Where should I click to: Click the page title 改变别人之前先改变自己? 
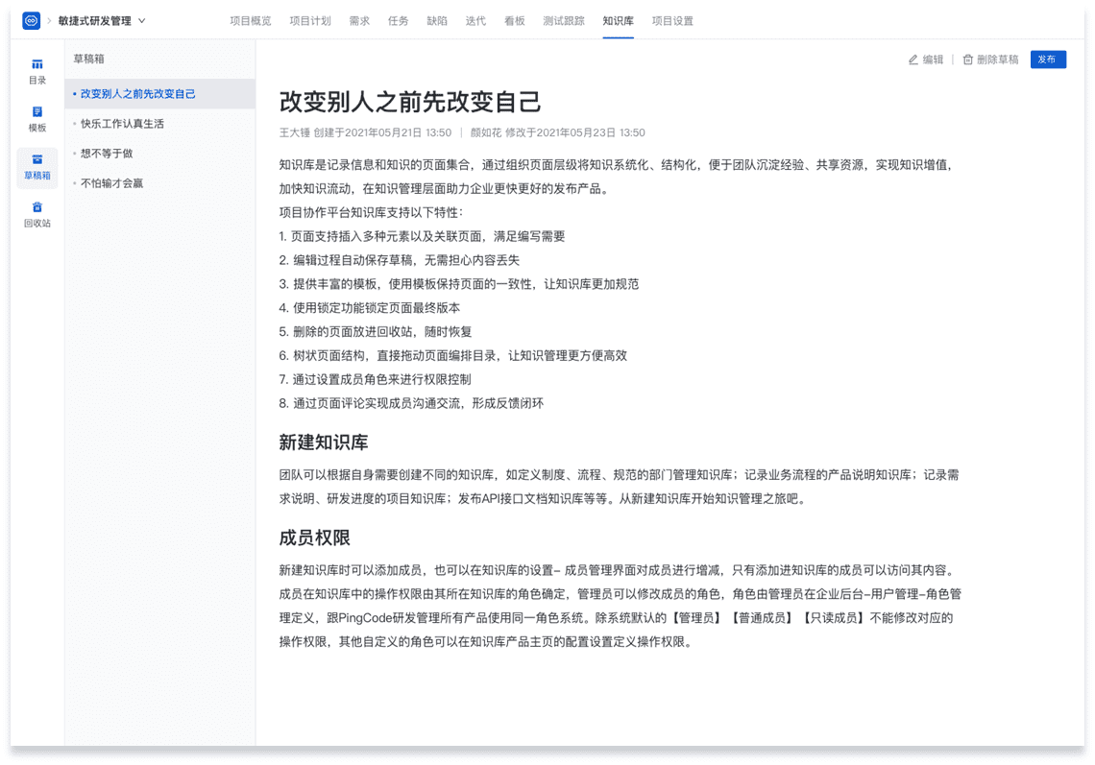point(410,102)
